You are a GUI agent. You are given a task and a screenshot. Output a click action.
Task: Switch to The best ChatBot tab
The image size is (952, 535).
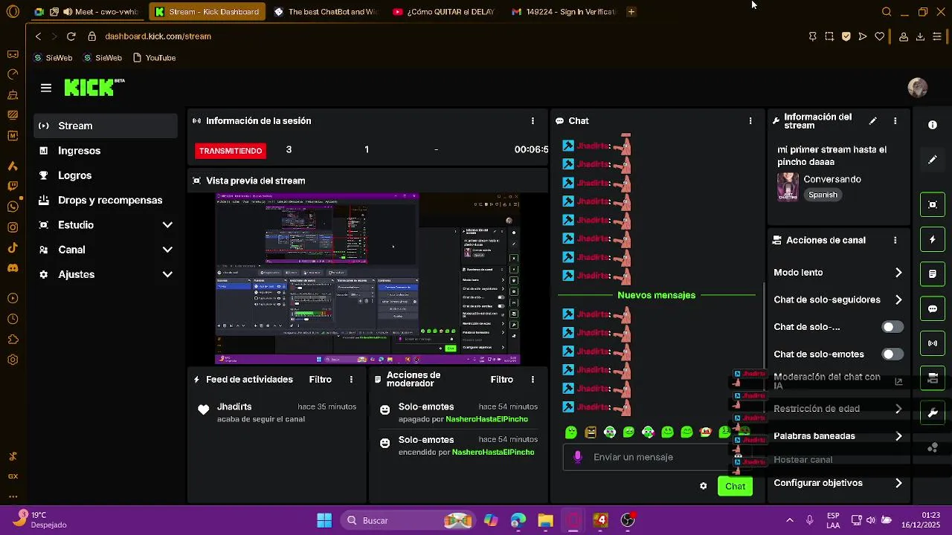(325, 12)
